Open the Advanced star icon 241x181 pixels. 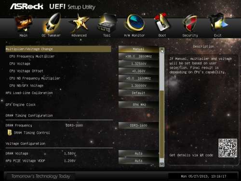(79, 23)
